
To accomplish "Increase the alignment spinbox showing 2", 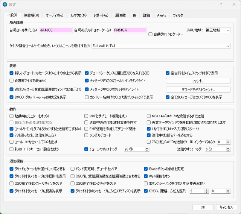I will (207, 190).
